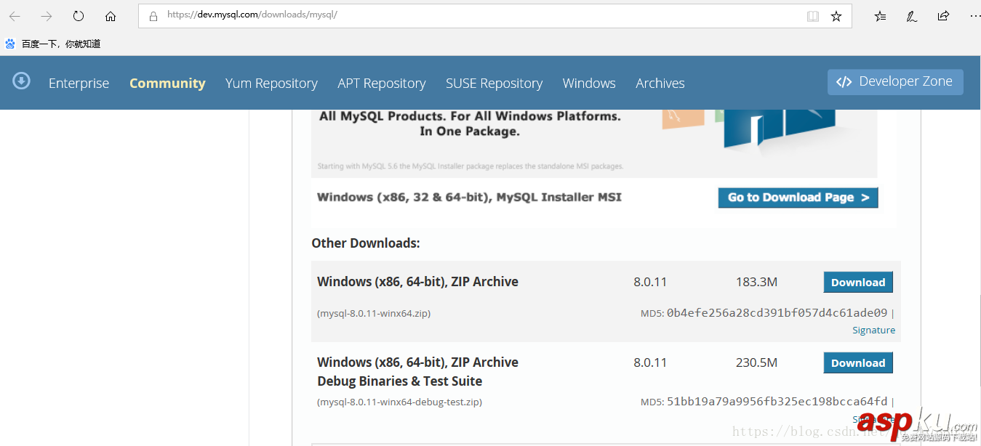Select the Other Downloads heading text

[366, 243]
